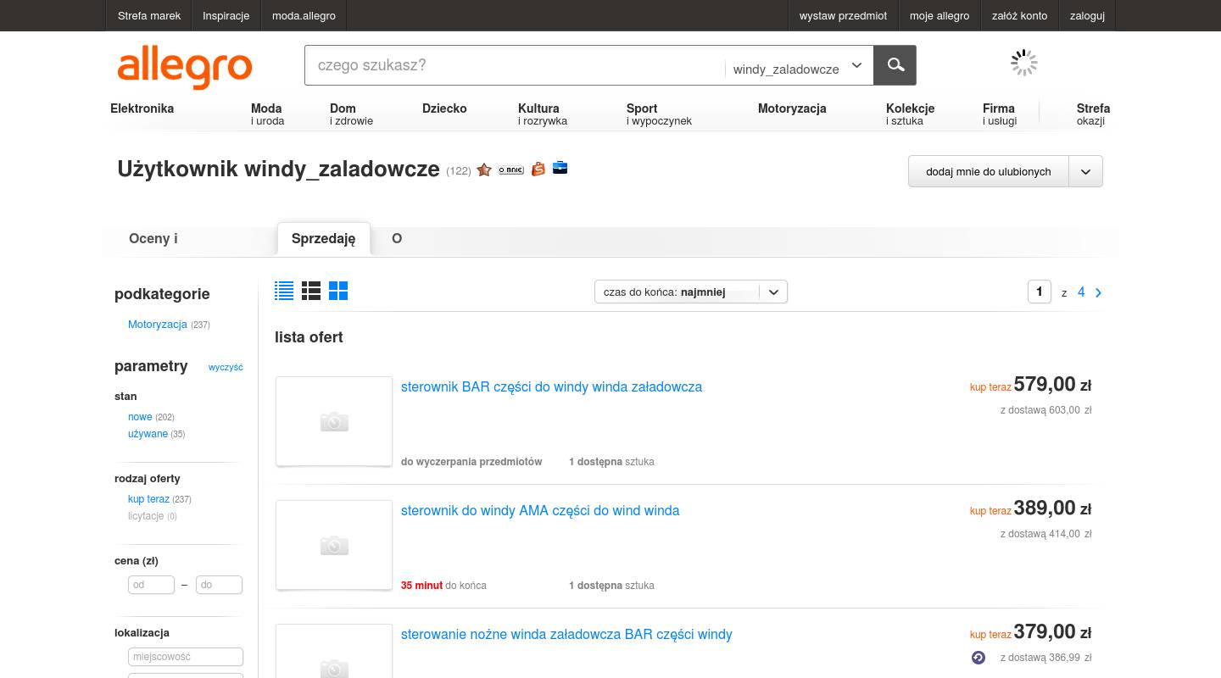Screen dimensions: 1221x678
Task: Switch to compact list view icon
Action: pyautogui.click(x=284, y=291)
